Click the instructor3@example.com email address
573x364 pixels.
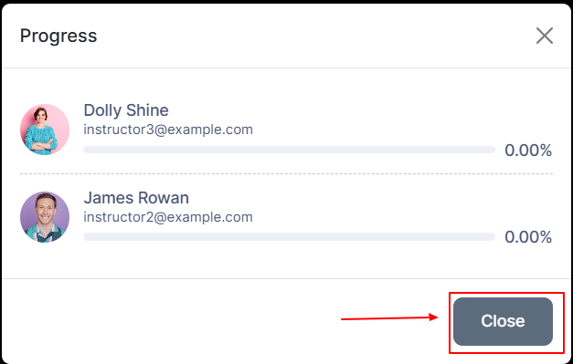(x=168, y=130)
